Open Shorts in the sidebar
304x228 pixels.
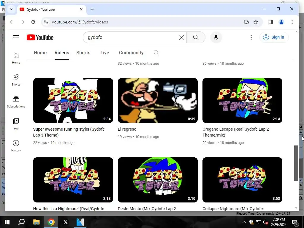(16, 80)
